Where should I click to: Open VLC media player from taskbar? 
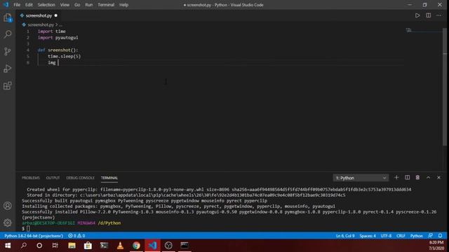[x=120, y=246]
